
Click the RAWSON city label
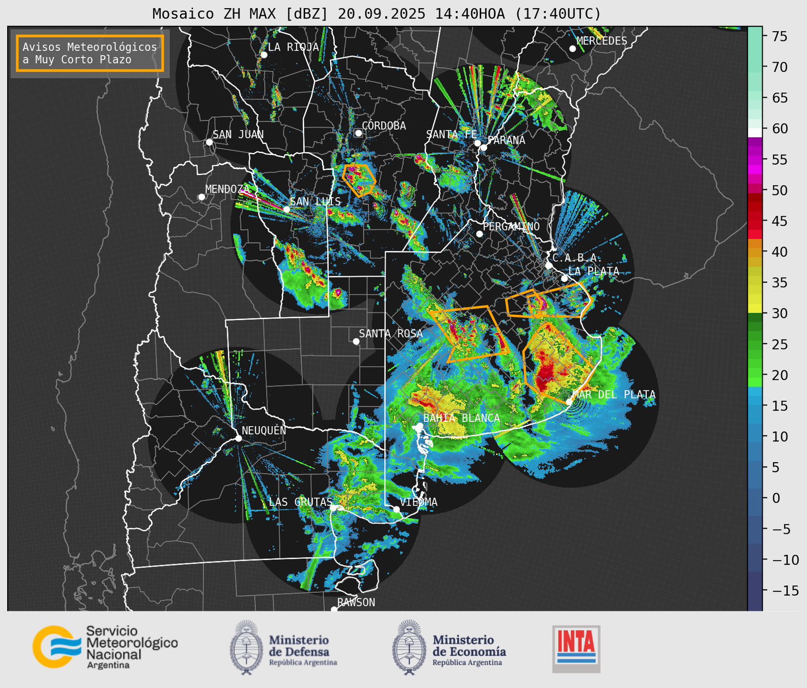(x=356, y=602)
